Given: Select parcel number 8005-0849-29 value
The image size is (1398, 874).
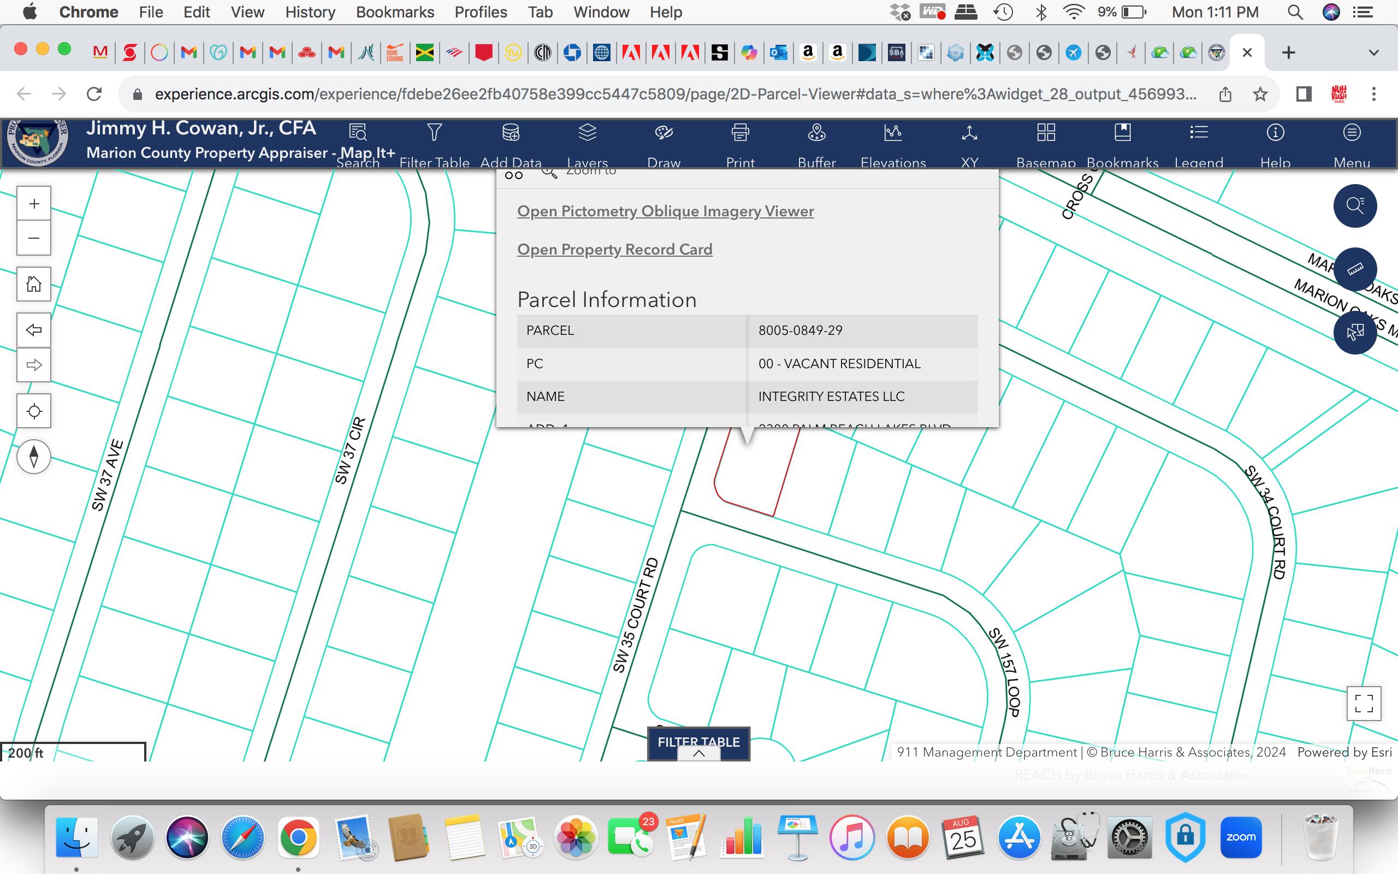Looking at the screenshot, I should tap(800, 330).
